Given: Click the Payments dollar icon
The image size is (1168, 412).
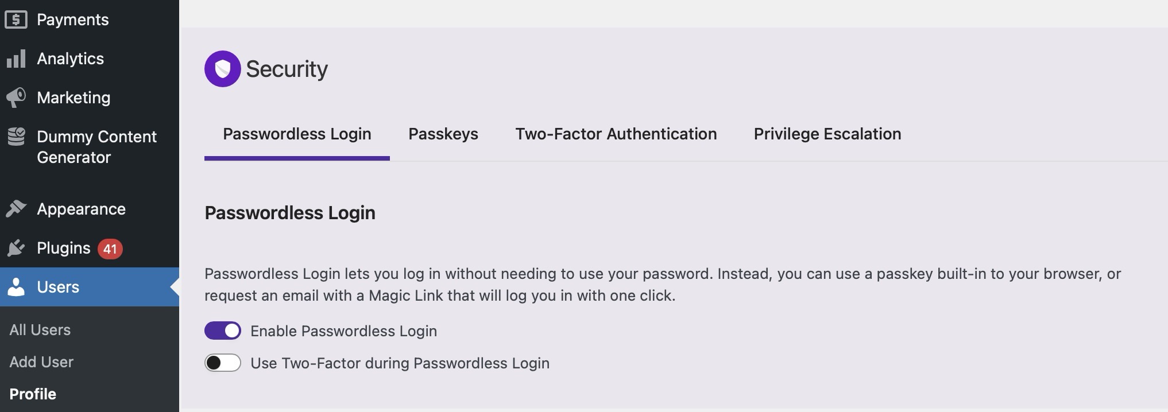Looking at the screenshot, I should (x=16, y=20).
